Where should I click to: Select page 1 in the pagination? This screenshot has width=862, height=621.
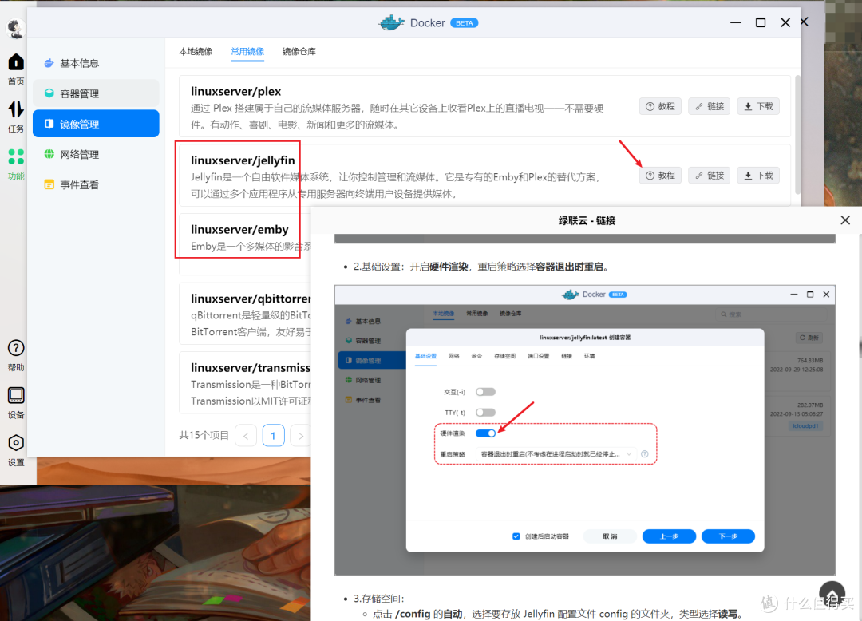click(273, 436)
